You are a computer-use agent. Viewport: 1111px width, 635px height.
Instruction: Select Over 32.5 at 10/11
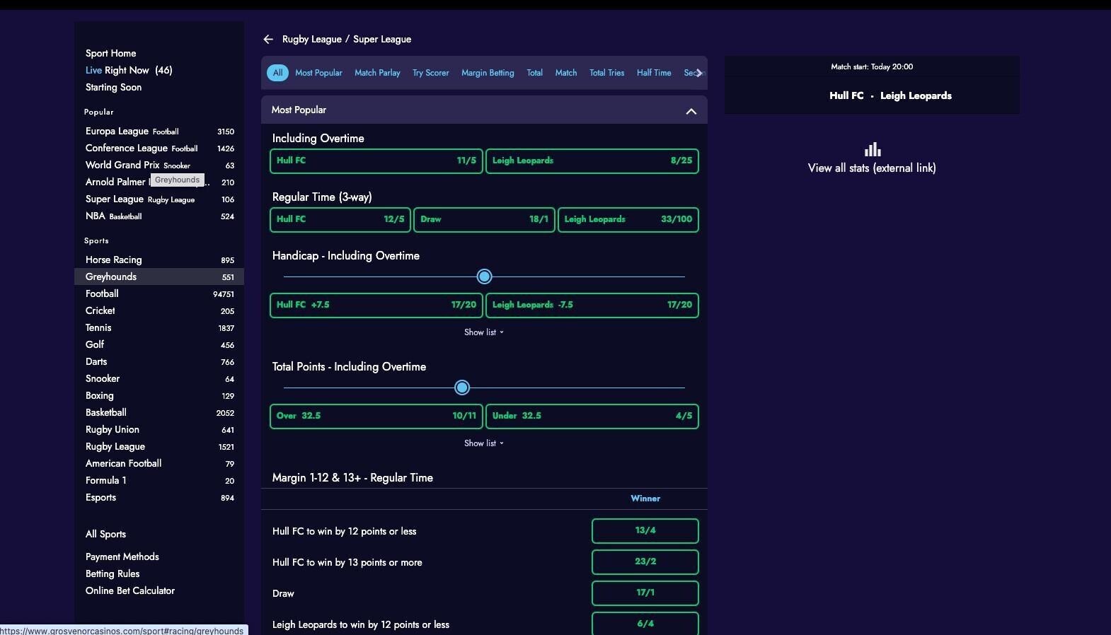376,416
